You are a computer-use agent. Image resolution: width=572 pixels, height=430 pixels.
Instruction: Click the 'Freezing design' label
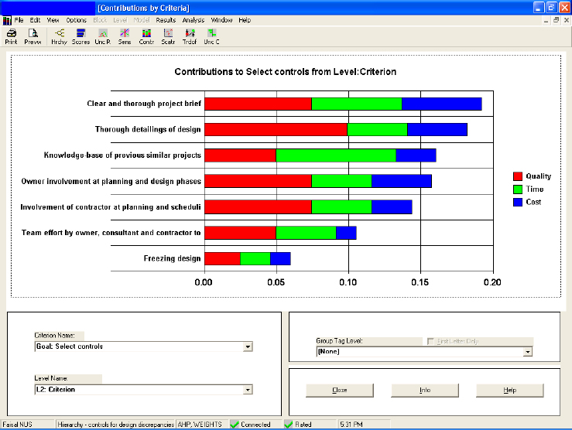(x=172, y=258)
